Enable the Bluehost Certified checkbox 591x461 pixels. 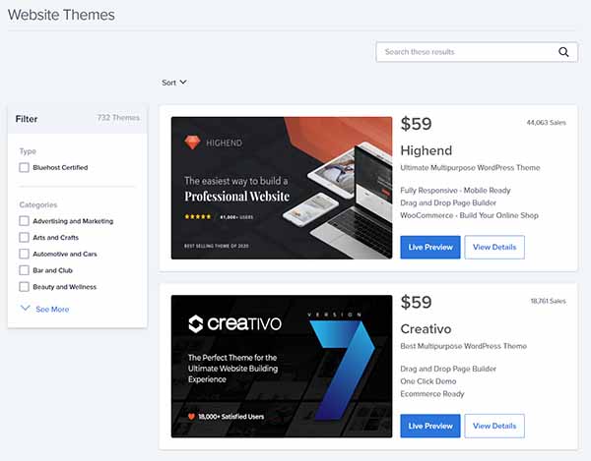[x=25, y=168]
